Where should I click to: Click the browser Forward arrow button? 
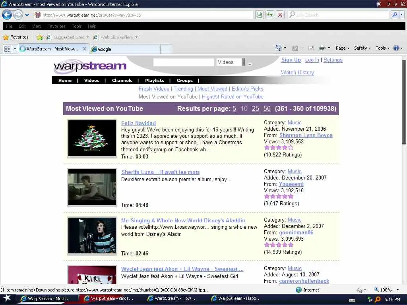(x=18, y=15)
